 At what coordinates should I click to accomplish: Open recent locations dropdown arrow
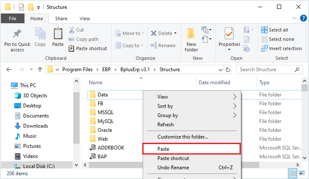(x=31, y=69)
